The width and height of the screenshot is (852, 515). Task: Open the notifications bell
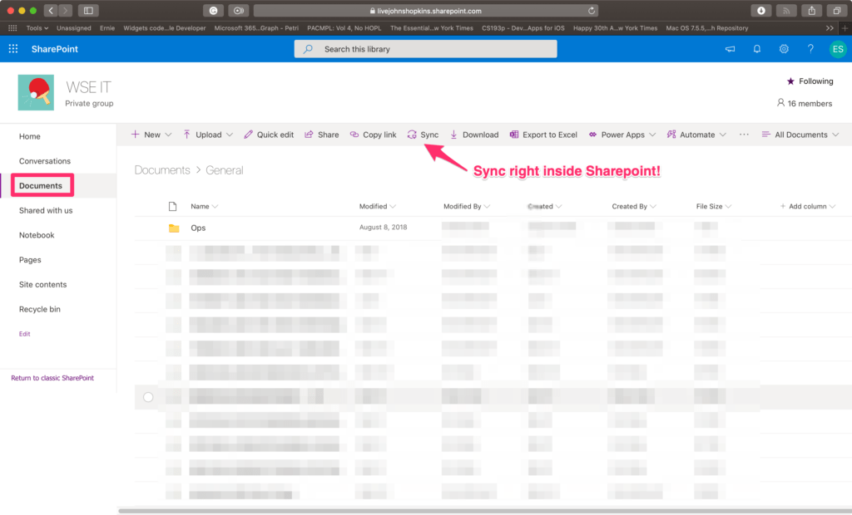click(x=757, y=49)
